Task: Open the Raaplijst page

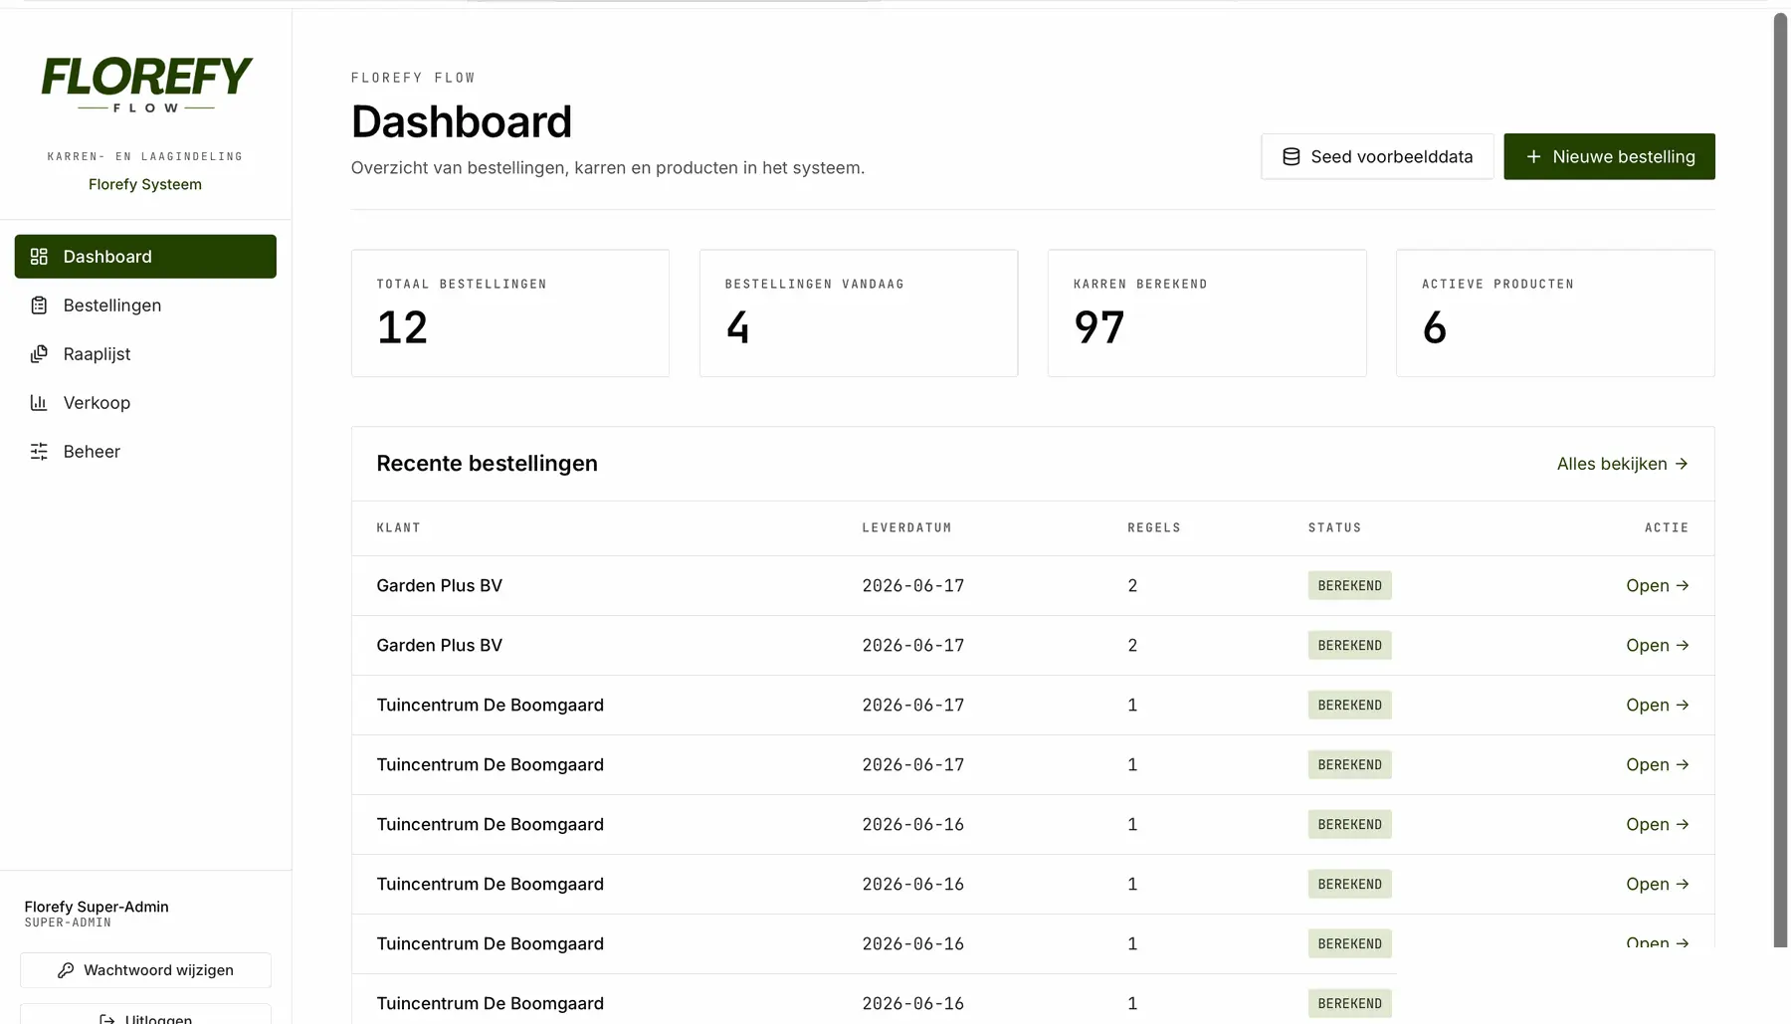Action: point(145,354)
